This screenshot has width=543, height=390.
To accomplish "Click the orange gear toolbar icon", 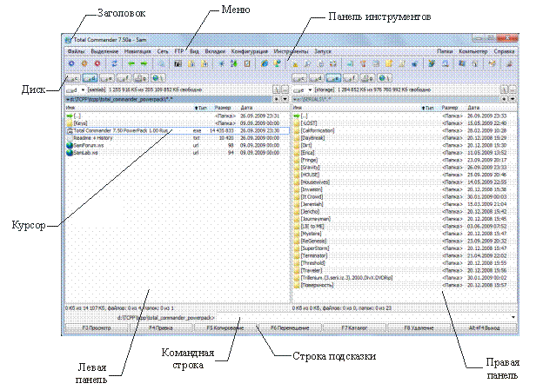I will point(84,63).
